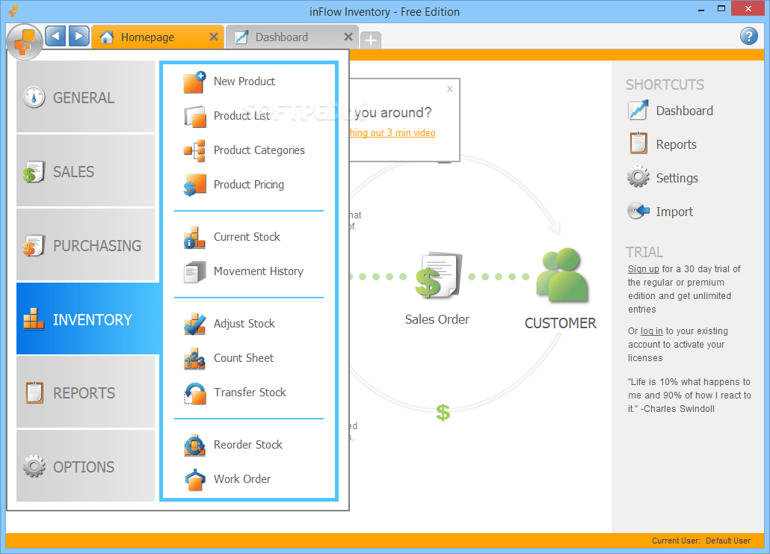Image resolution: width=770 pixels, height=554 pixels.
Task: Open the OPTIONS menu section
Action: coord(85,466)
